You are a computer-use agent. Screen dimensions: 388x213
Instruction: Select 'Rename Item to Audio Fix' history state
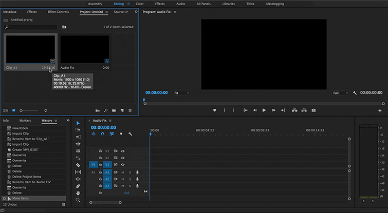tap(34, 182)
